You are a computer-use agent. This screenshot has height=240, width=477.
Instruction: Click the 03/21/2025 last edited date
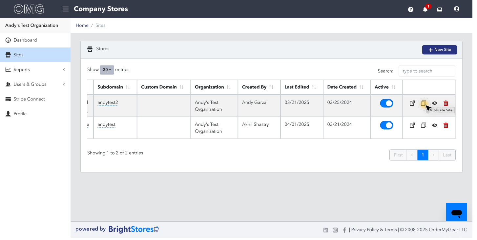297,102
